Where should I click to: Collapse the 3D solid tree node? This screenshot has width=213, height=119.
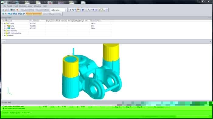(x=2, y=24)
